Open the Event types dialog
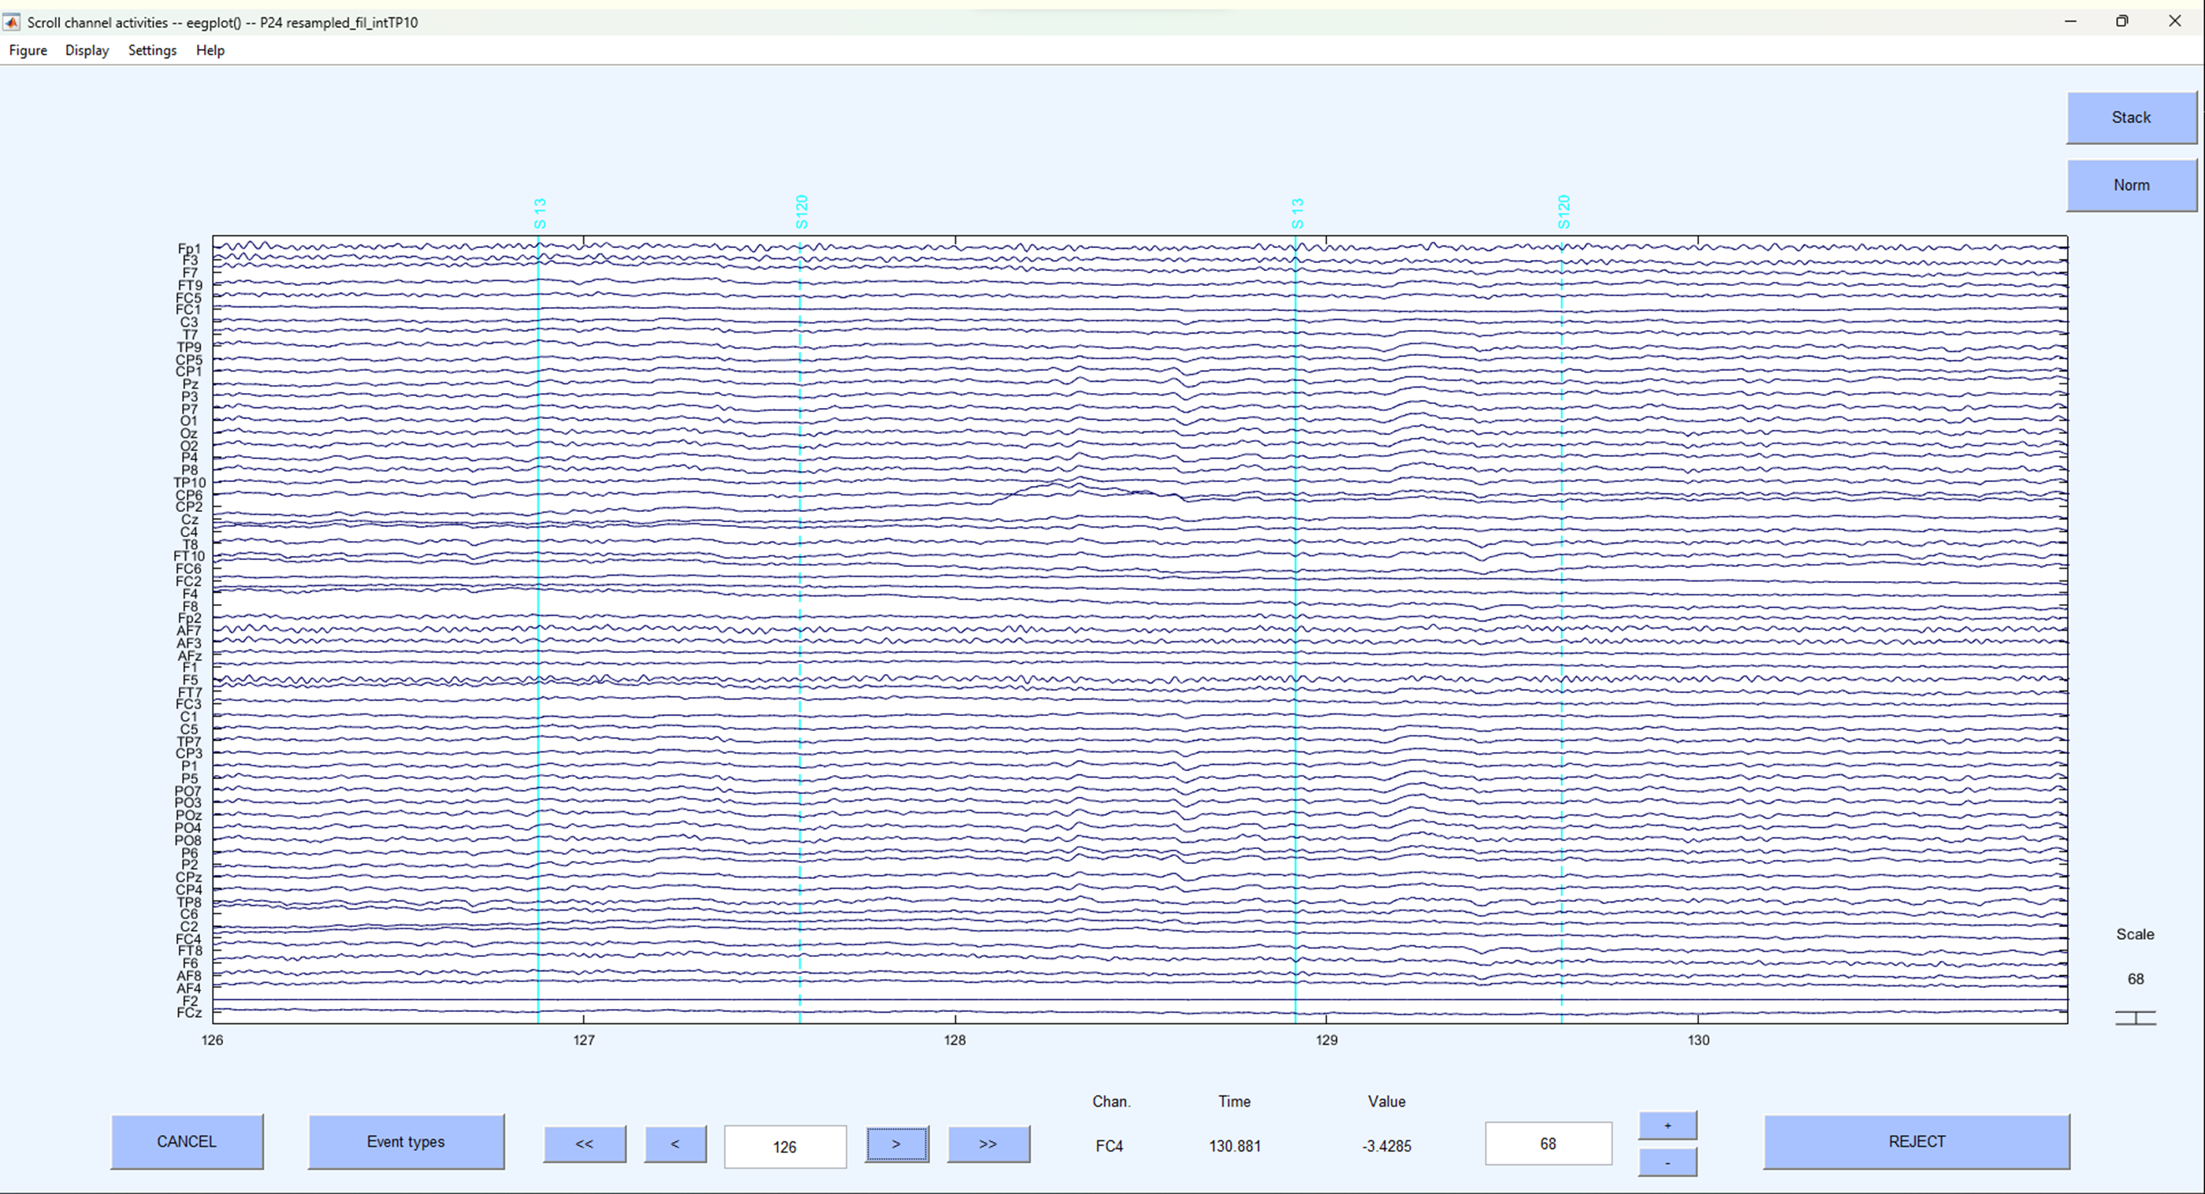 click(406, 1141)
